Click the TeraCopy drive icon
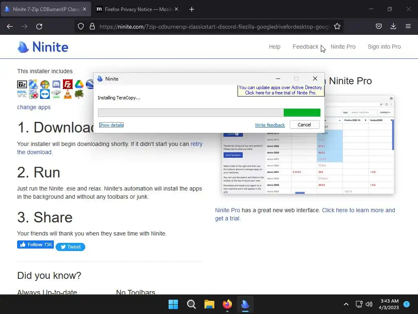The image size is (418, 314). tap(56, 94)
